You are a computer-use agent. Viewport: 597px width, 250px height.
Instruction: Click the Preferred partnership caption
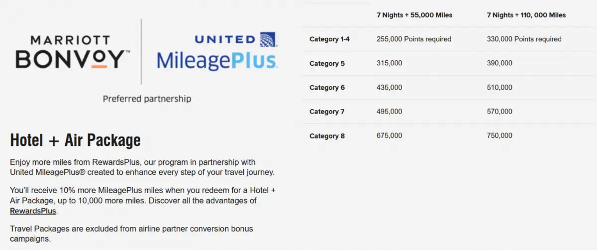[147, 99]
